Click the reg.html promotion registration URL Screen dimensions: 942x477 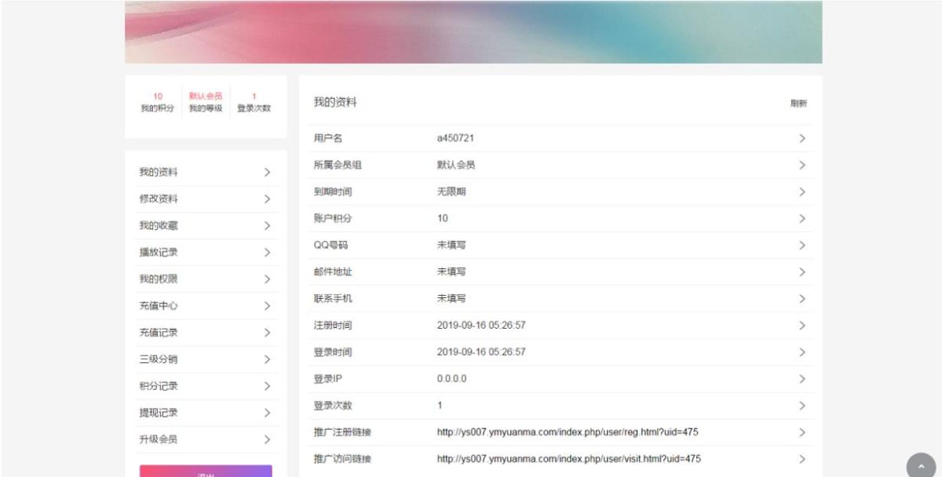(x=568, y=432)
